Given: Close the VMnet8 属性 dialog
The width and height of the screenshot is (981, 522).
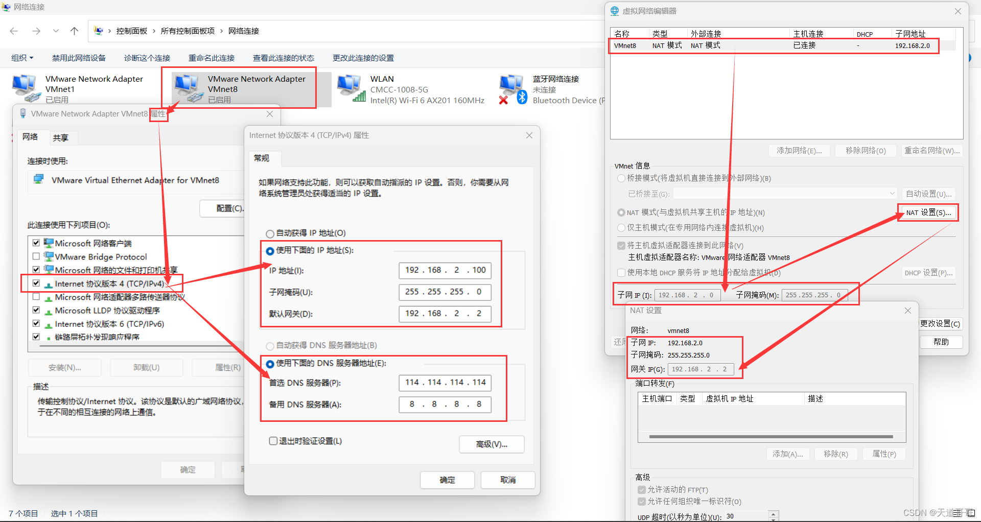Looking at the screenshot, I should 270,114.
